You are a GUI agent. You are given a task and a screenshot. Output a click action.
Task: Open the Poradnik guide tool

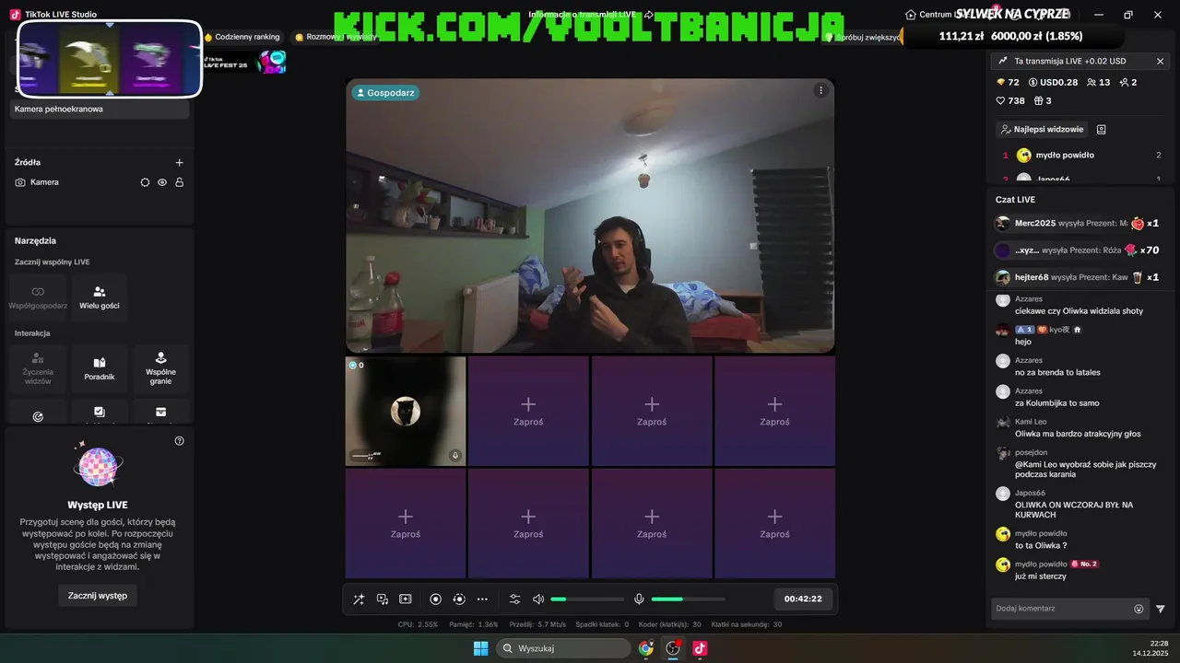[100, 368]
